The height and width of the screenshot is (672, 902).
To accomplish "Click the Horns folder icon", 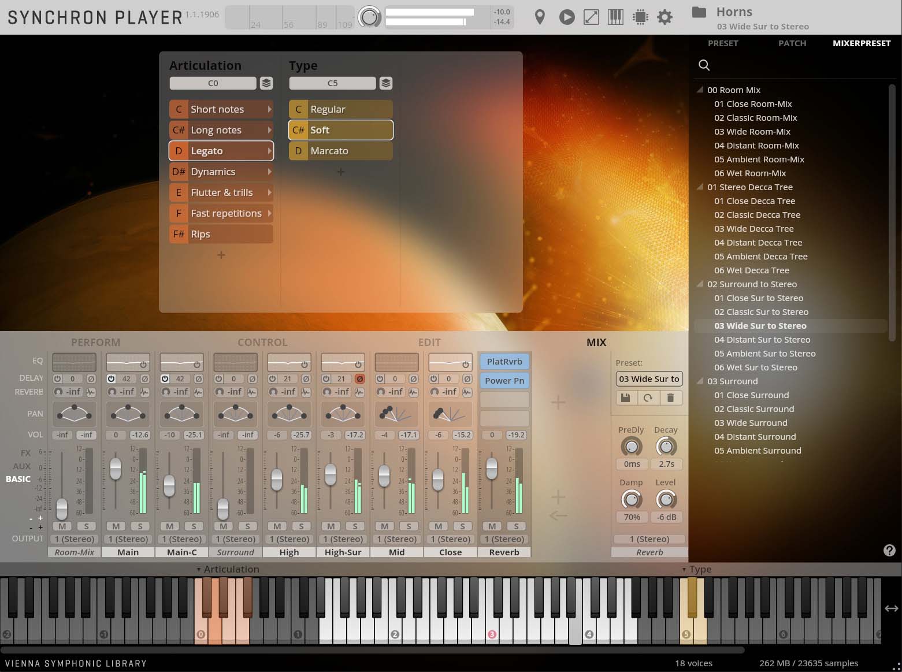I will click(699, 12).
